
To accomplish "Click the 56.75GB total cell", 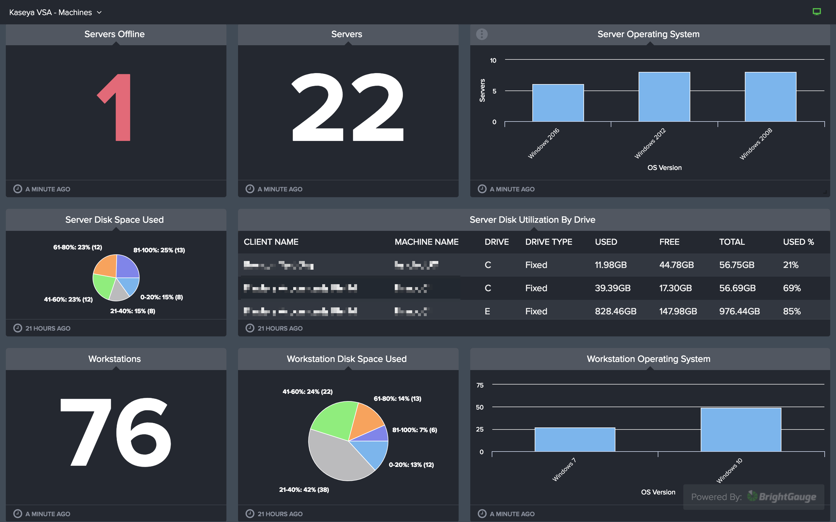I will coord(736,265).
